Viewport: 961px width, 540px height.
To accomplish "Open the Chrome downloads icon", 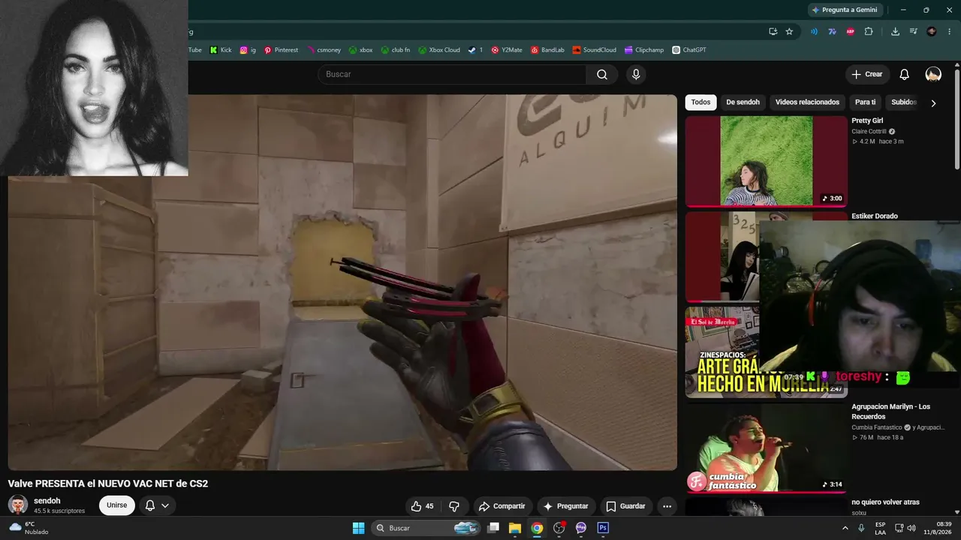I will pos(895,31).
